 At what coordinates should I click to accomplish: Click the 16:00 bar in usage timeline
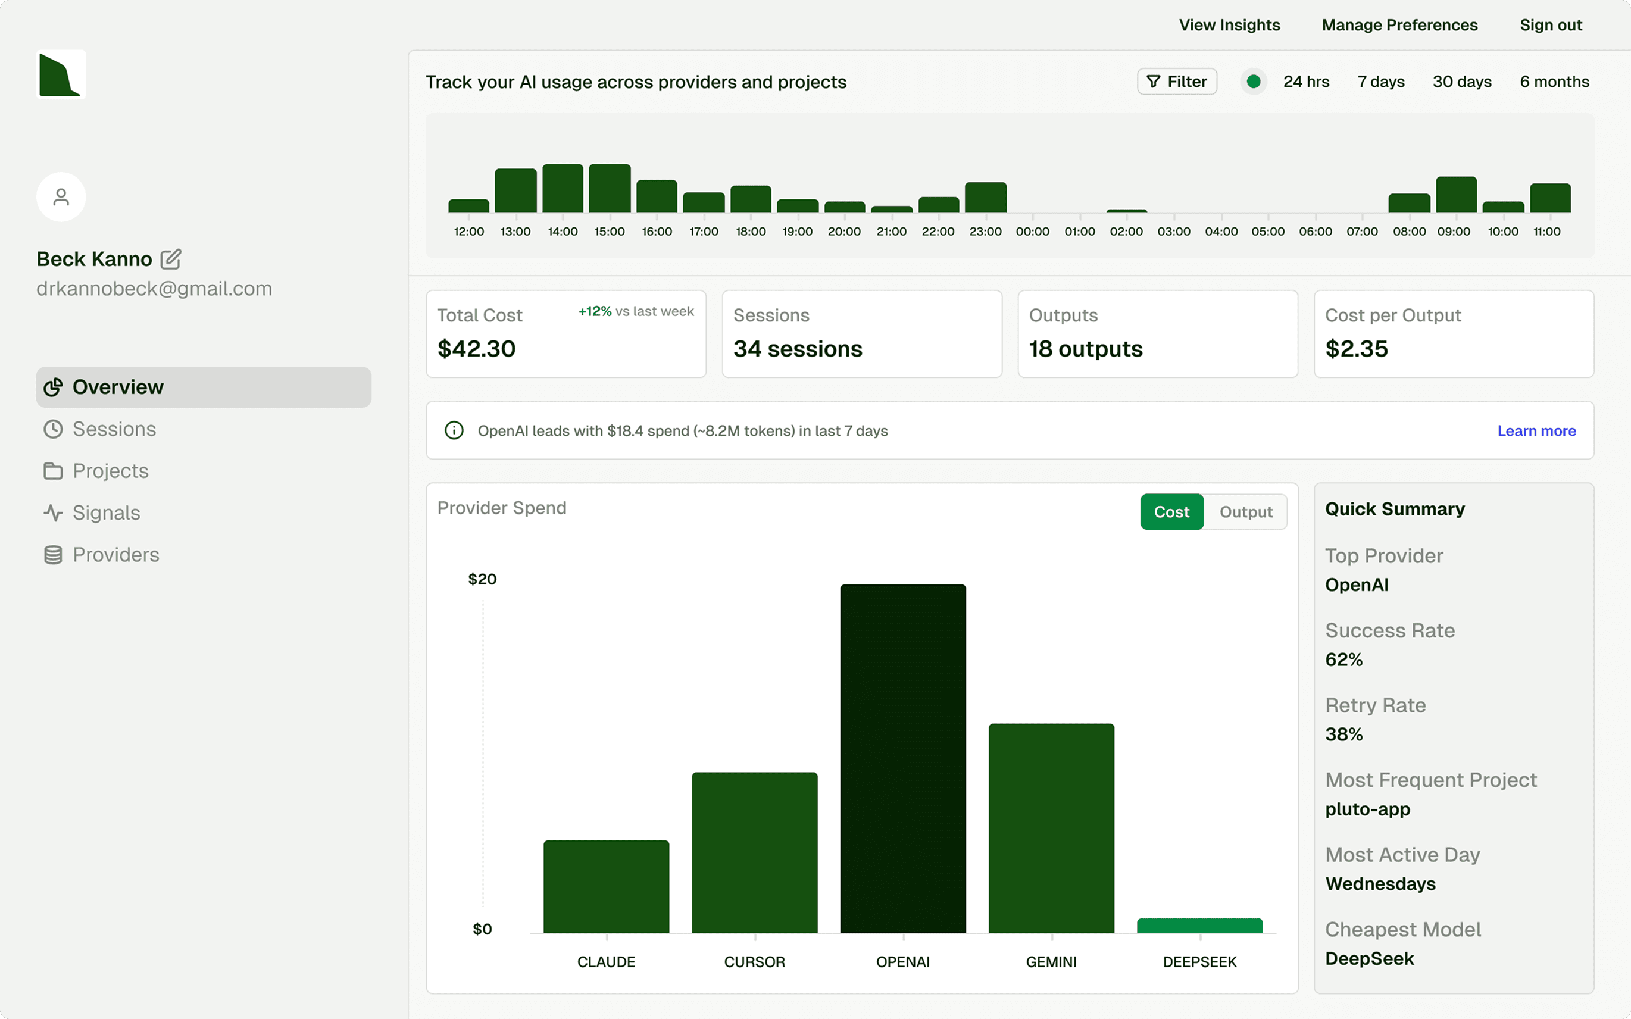pyautogui.click(x=657, y=196)
